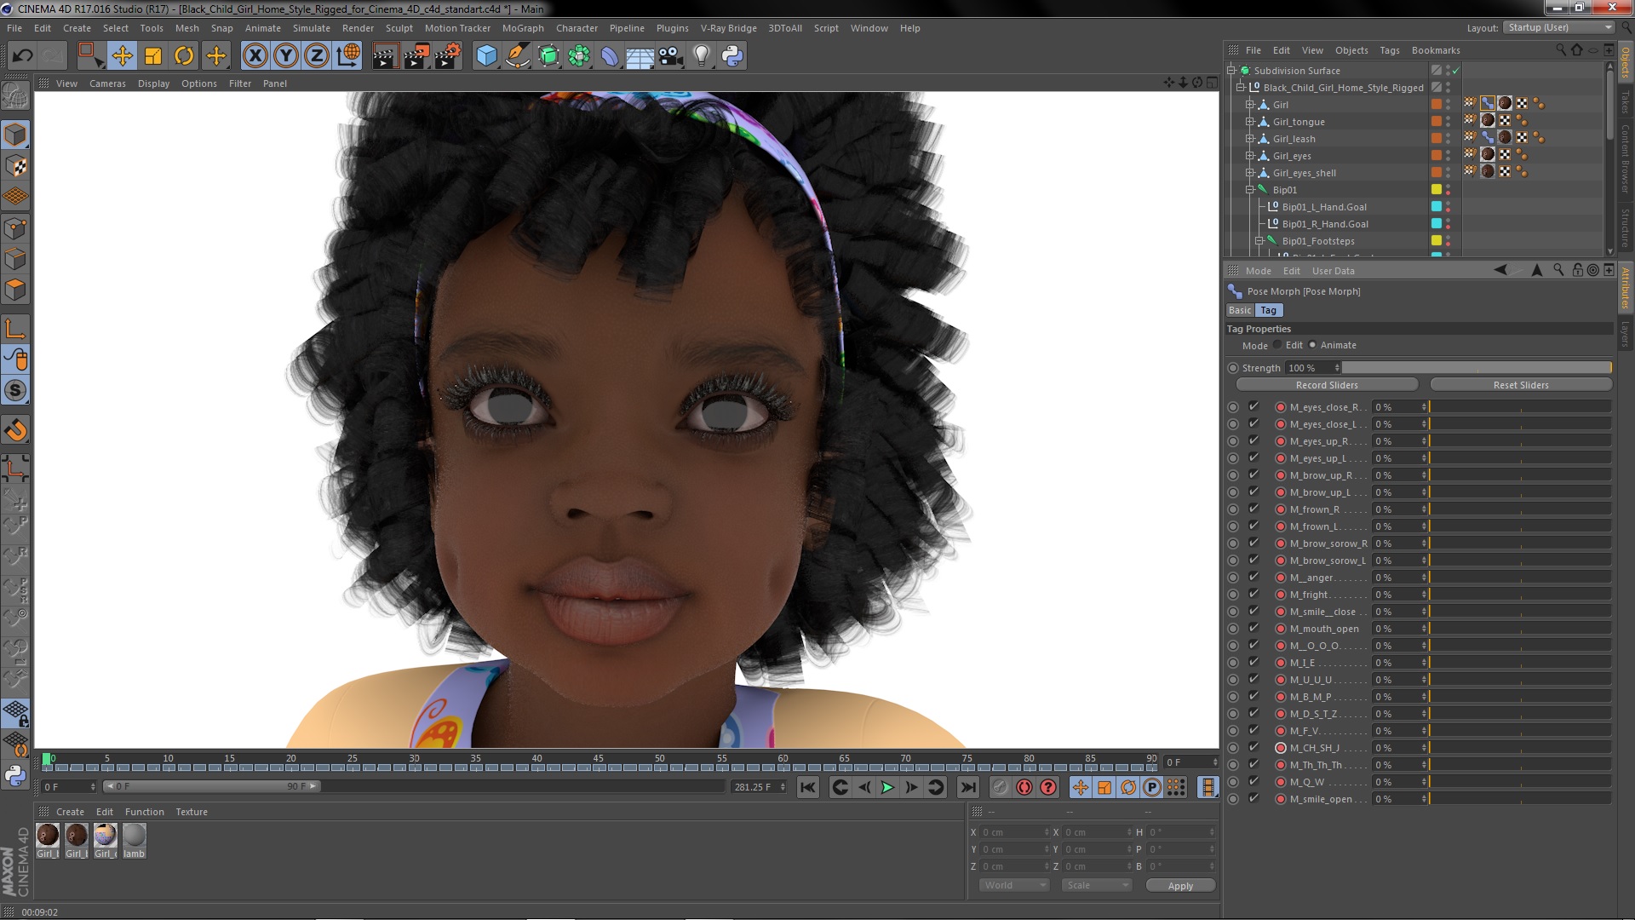
Task: Open the spline pen tool icon
Action: (x=518, y=56)
